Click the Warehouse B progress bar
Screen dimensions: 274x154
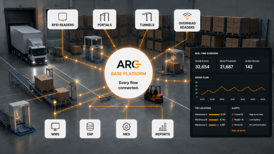(x=214, y=120)
